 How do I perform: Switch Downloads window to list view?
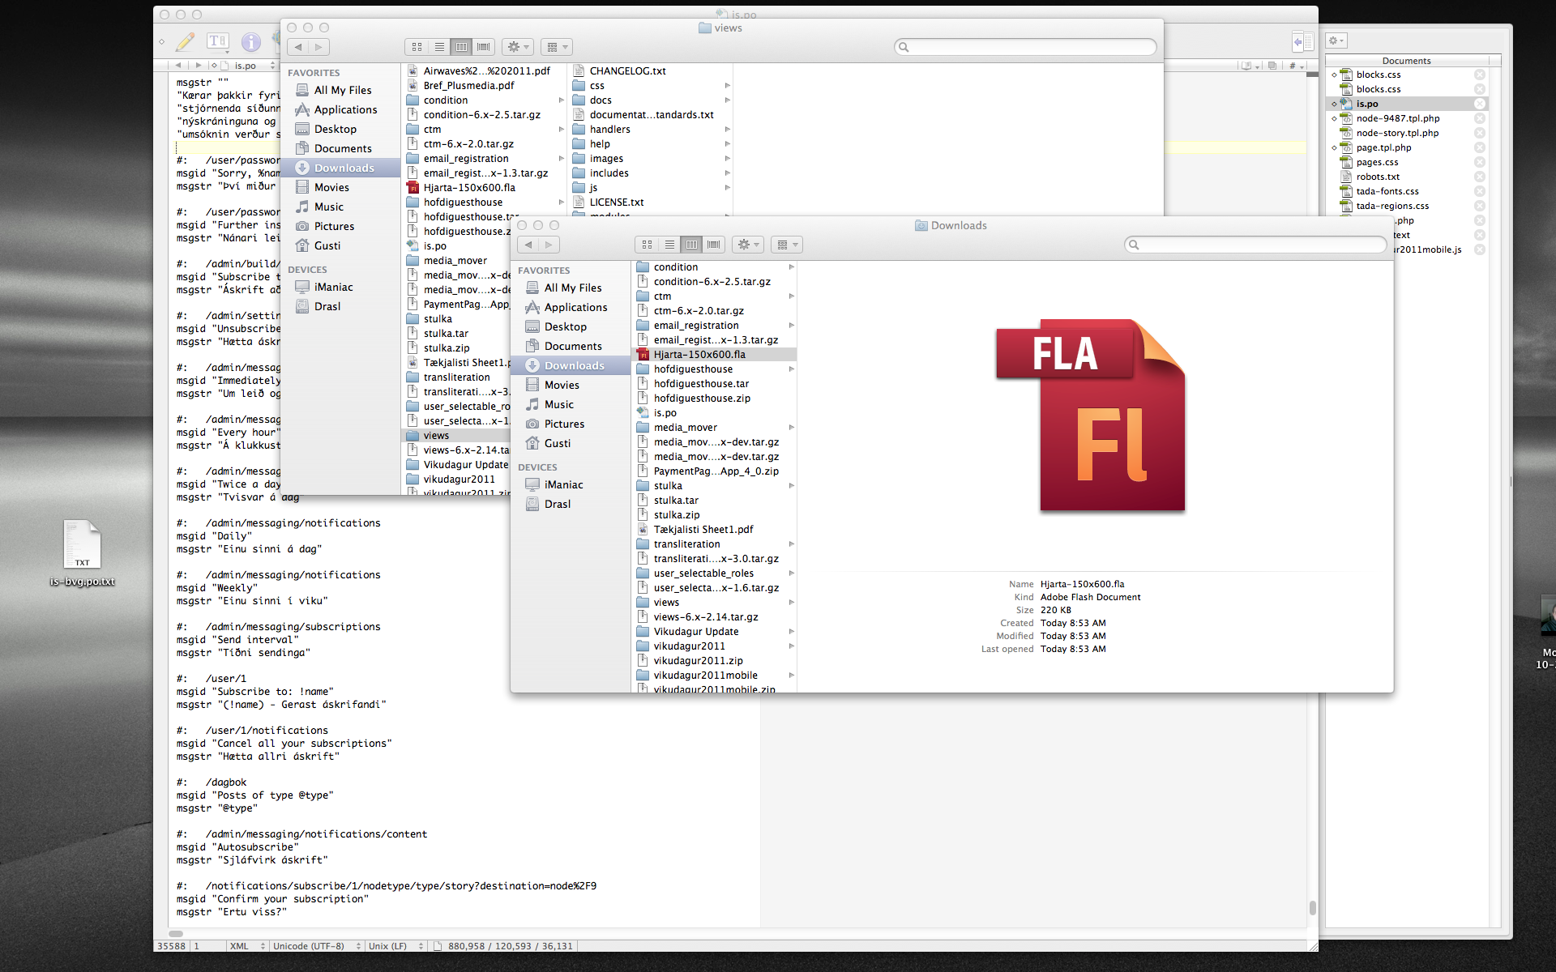(669, 245)
